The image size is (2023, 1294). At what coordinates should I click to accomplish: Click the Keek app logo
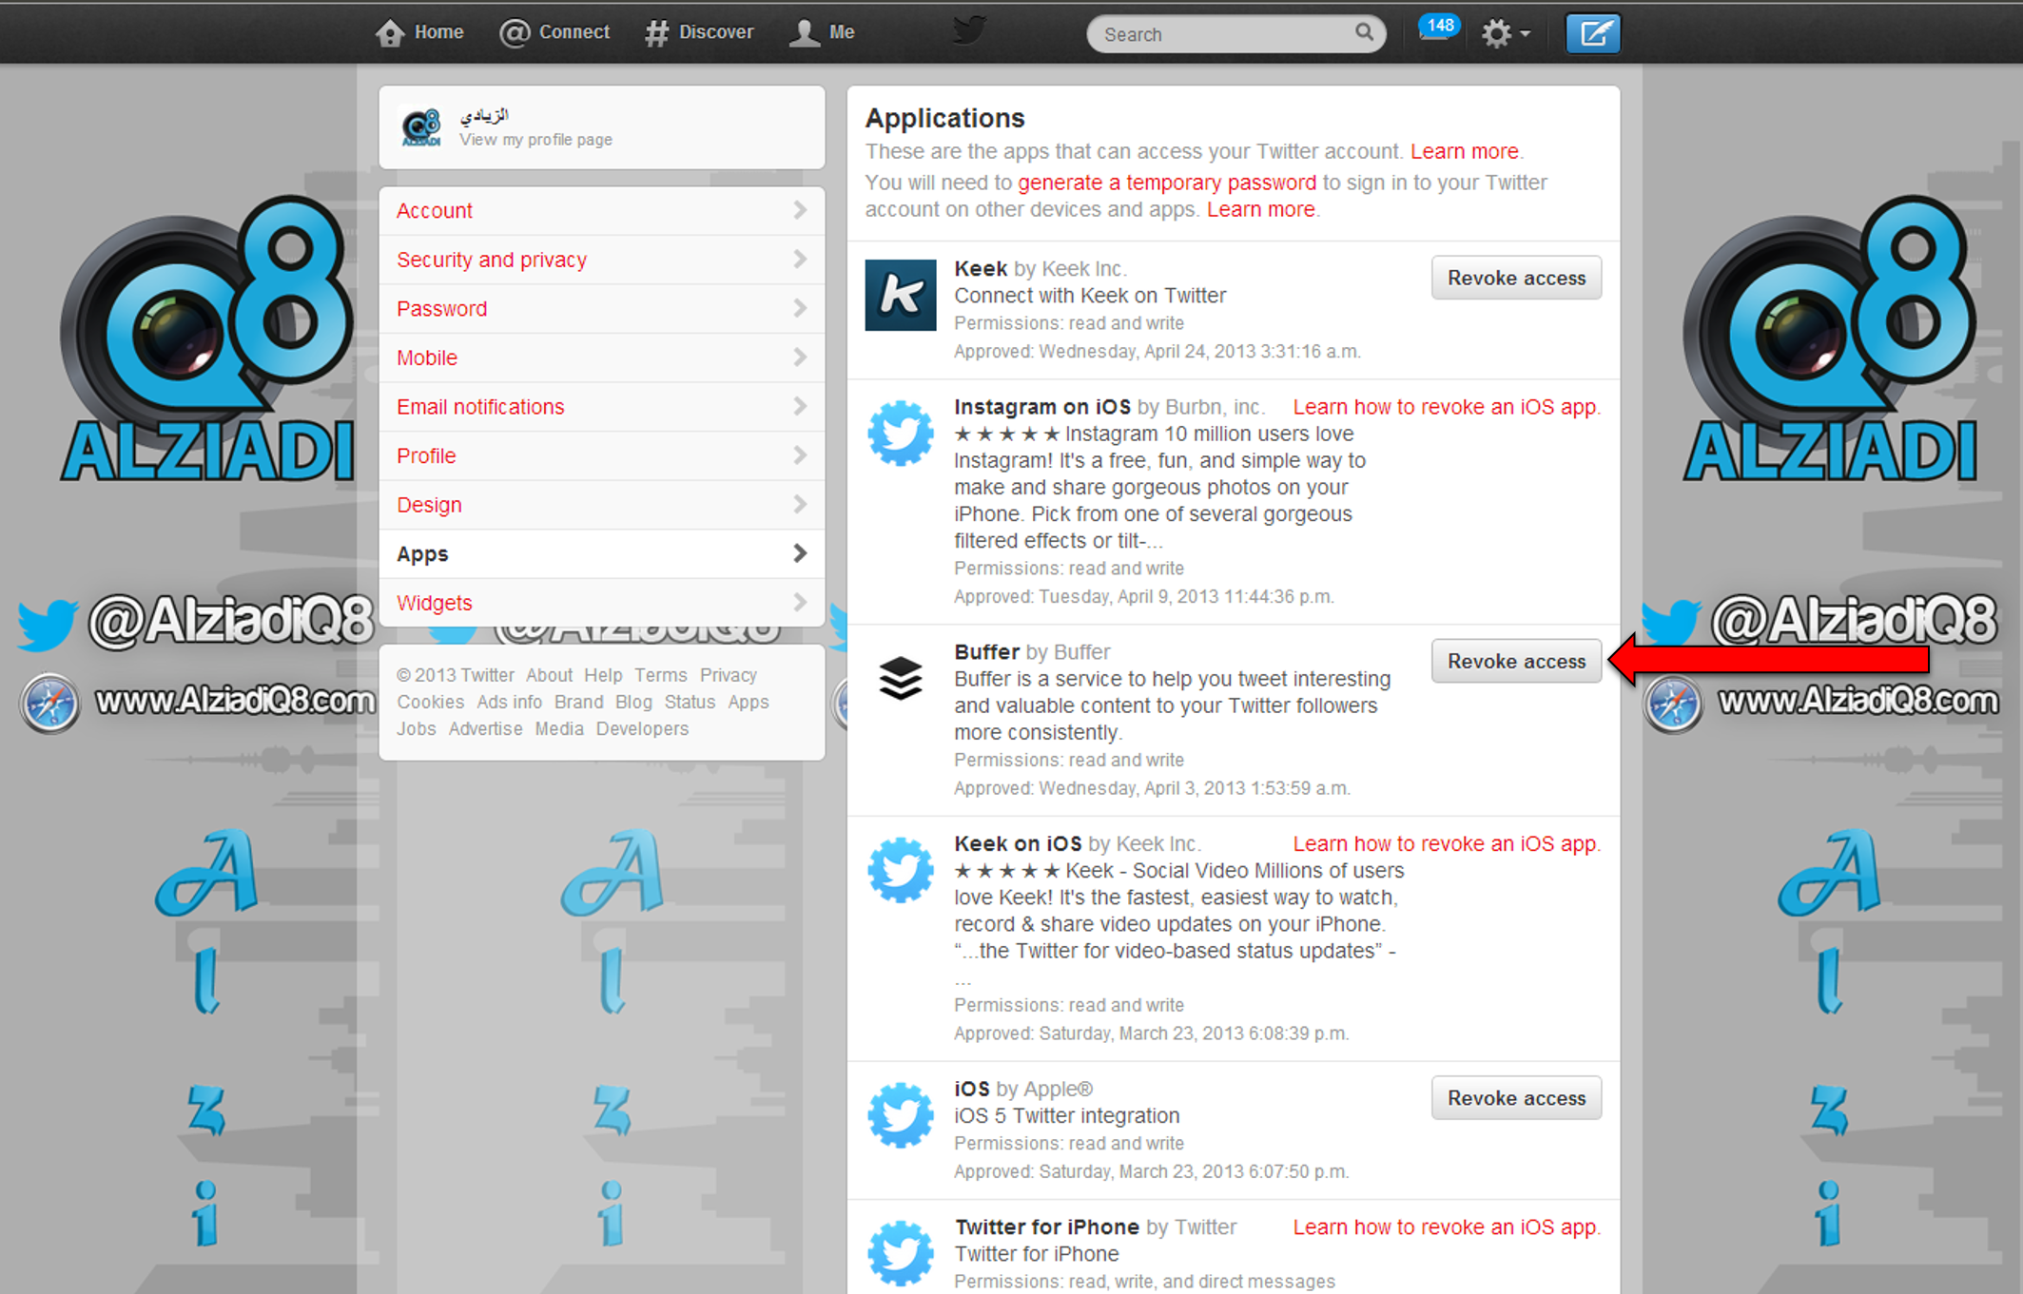[x=900, y=295]
